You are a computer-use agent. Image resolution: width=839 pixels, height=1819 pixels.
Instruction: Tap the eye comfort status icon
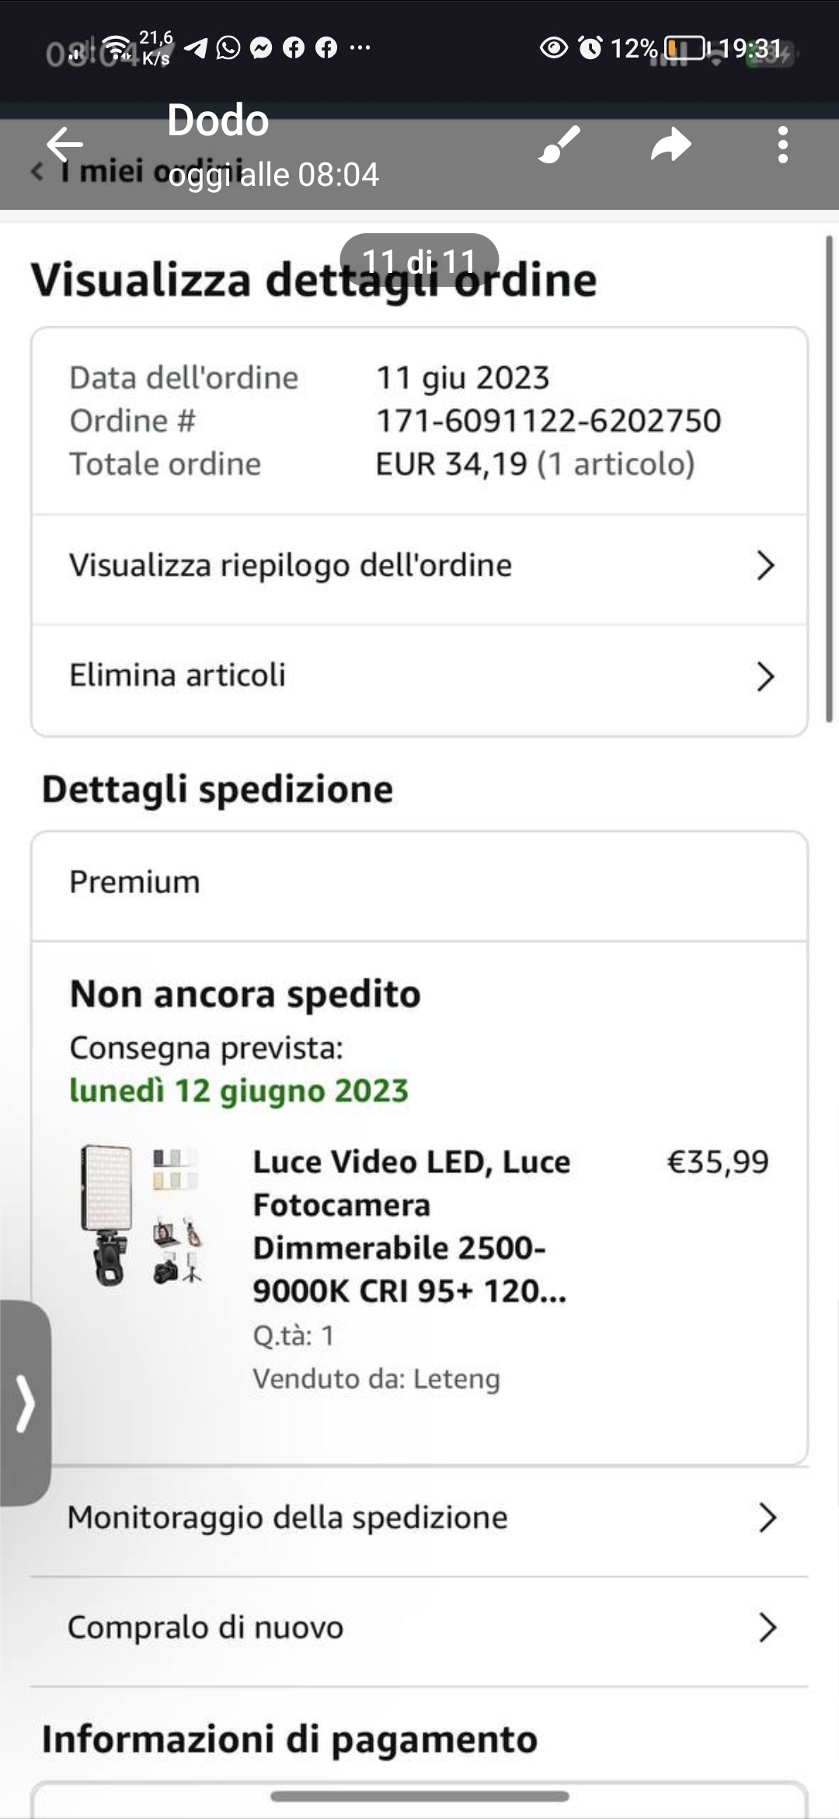[x=554, y=48]
